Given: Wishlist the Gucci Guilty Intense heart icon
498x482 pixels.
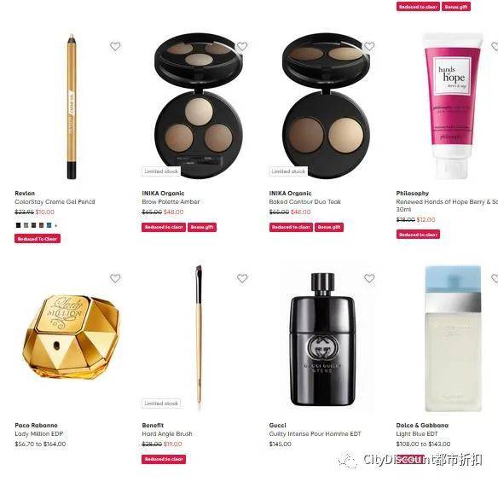Looking at the screenshot, I should (x=369, y=278).
